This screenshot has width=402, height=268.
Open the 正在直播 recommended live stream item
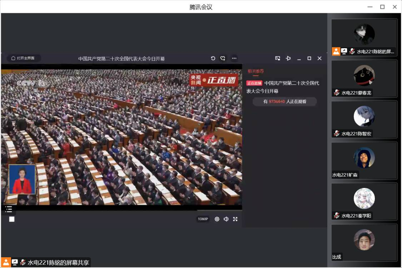click(283, 87)
